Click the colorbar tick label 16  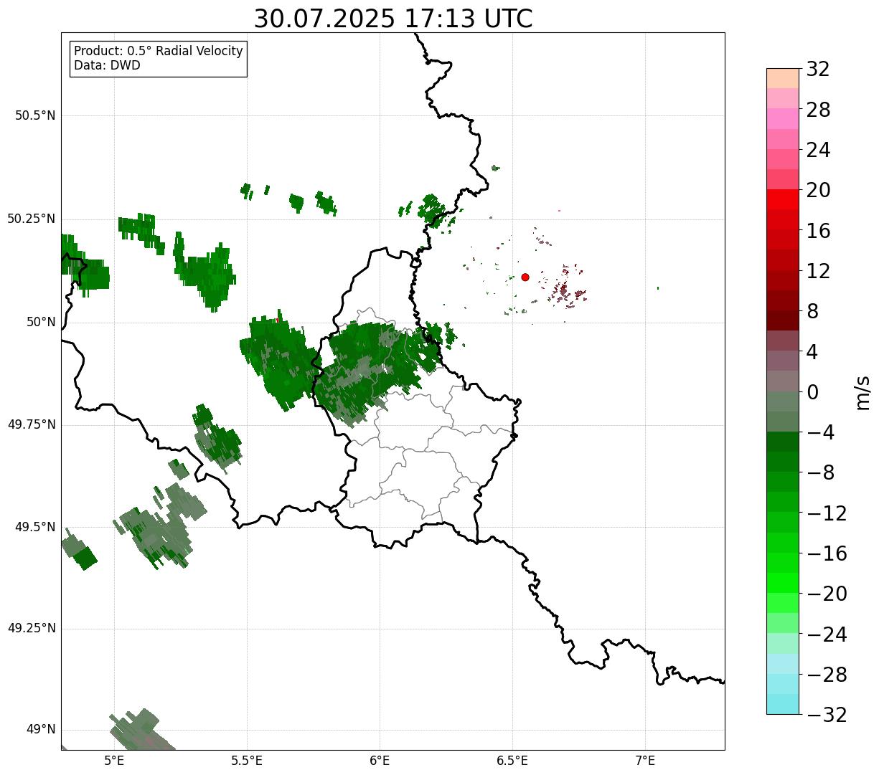pyautogui.click(x=818, y=232)
